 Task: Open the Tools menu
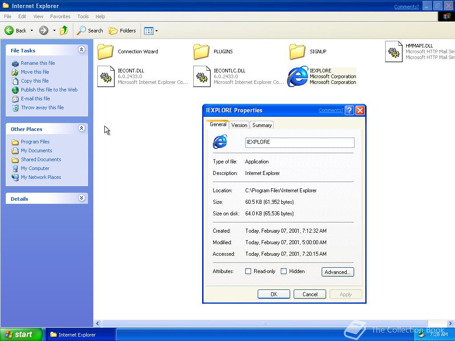point(83,16)
